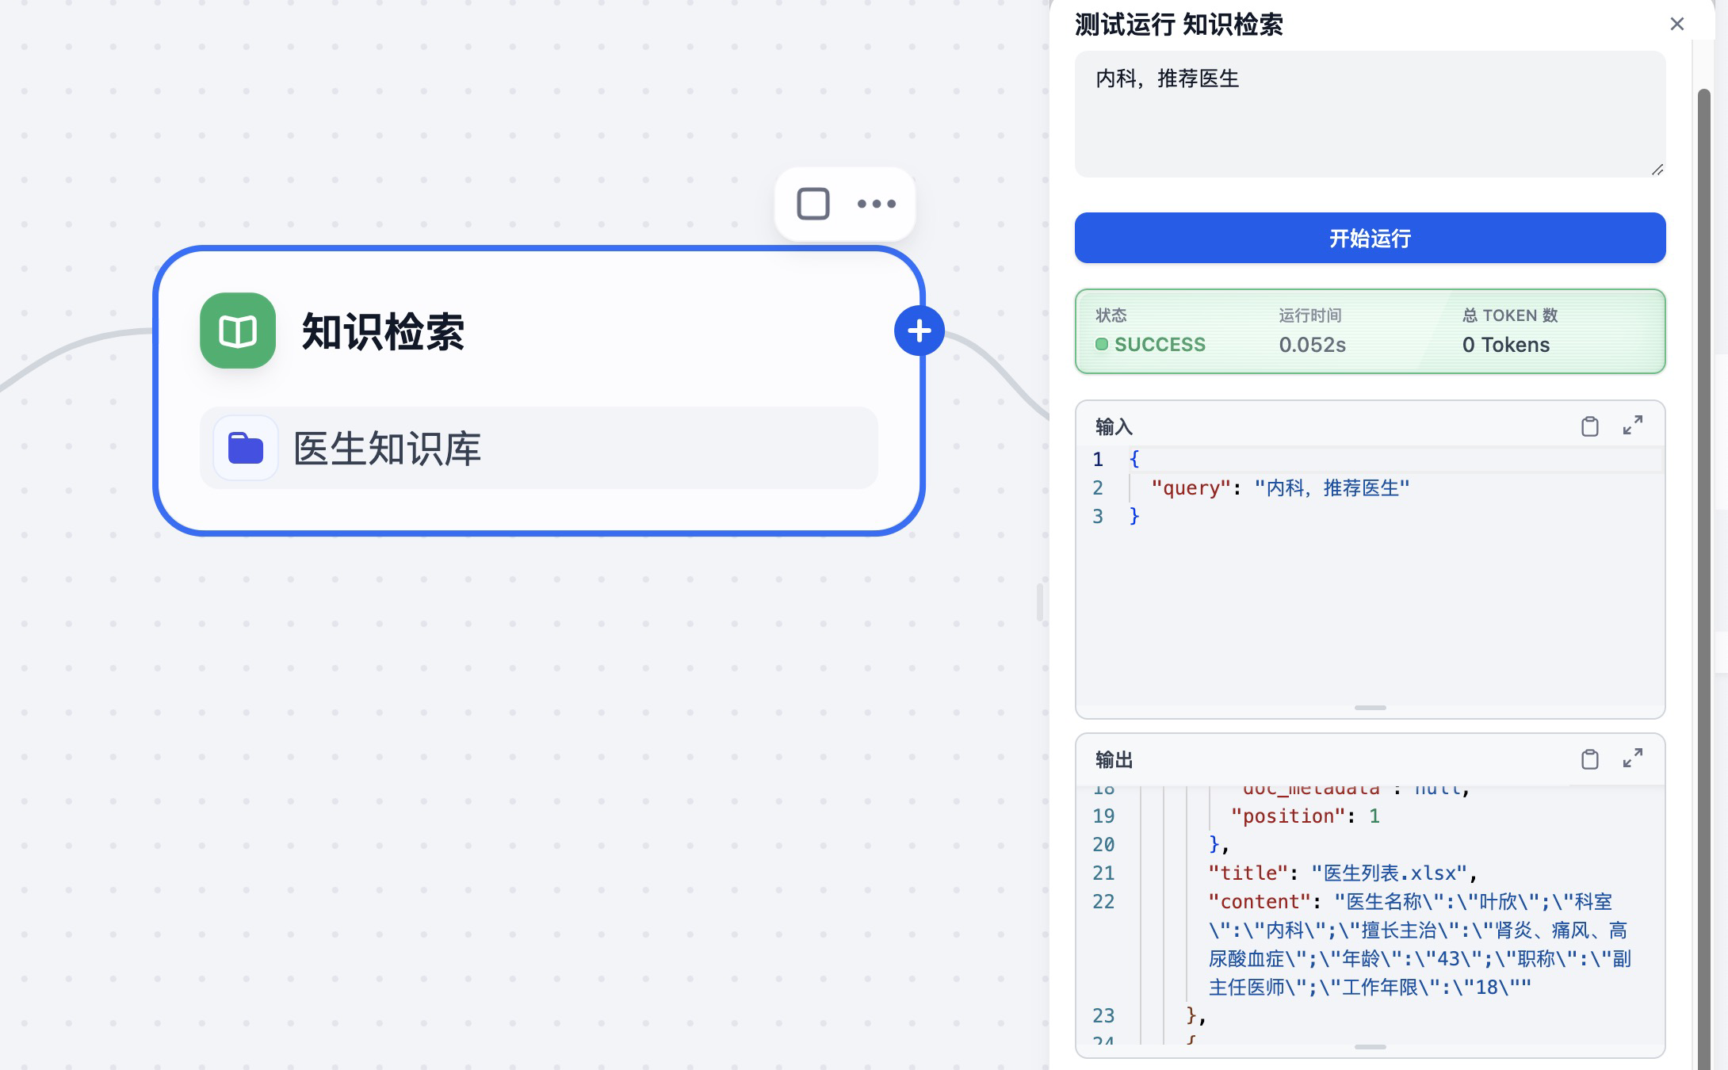Click the blue plus connector on node
The image size is (1728, 1070).
[x=919, y=331]
